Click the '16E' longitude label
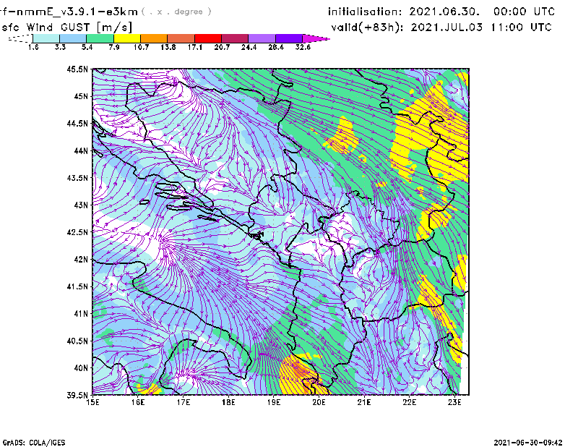This screenshot has height=447, width=578. 138,402
